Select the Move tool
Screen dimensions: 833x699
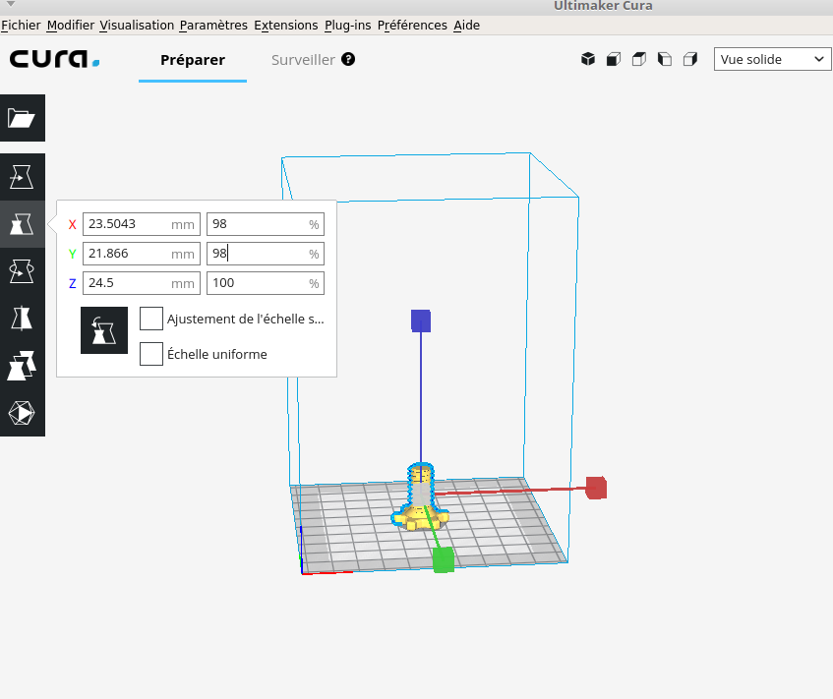coord(23,177)
